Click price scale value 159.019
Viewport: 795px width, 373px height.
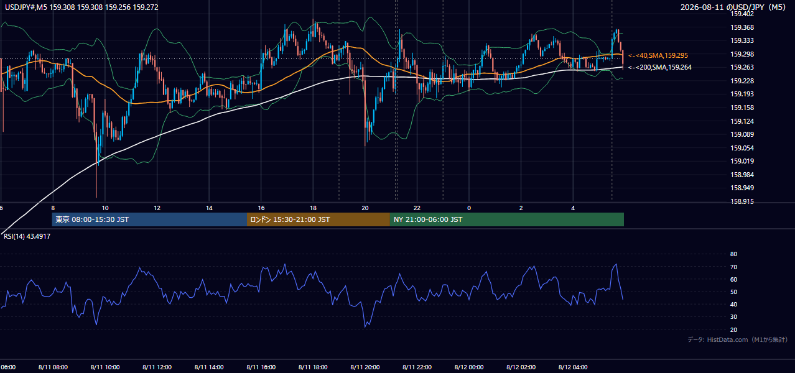tap(742, 161)
